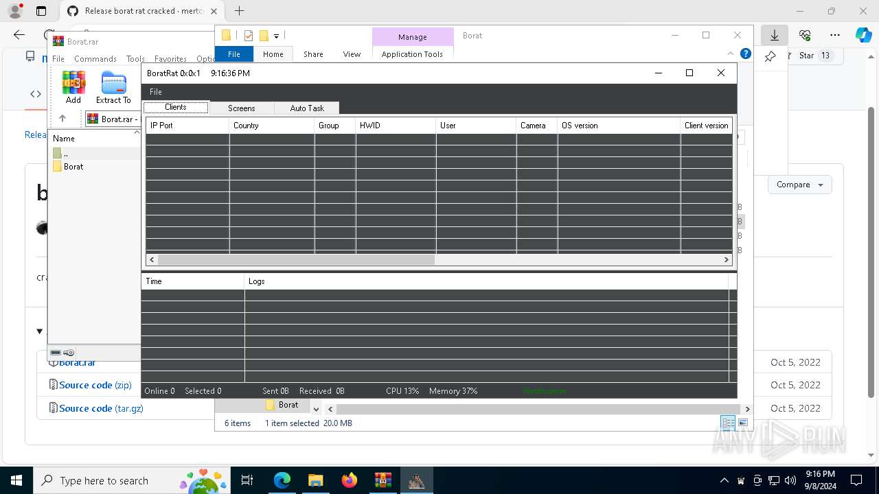
Task: Open the Explorer Share ribbon tab
Action: click(313, 54)
